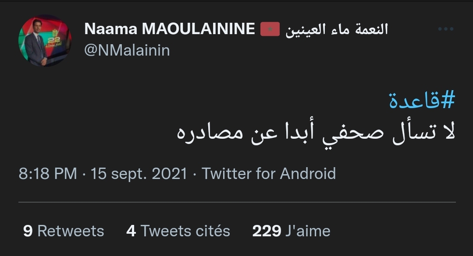Viewport: 473px width, 256px height.
Task: Open the hashtag #قاعدة
Action: click(x=421, y=101)
